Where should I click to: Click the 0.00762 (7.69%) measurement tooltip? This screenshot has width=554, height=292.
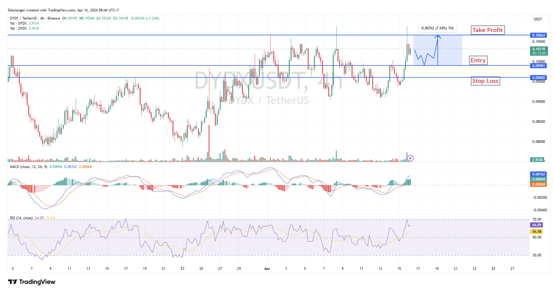coord(437,29)
